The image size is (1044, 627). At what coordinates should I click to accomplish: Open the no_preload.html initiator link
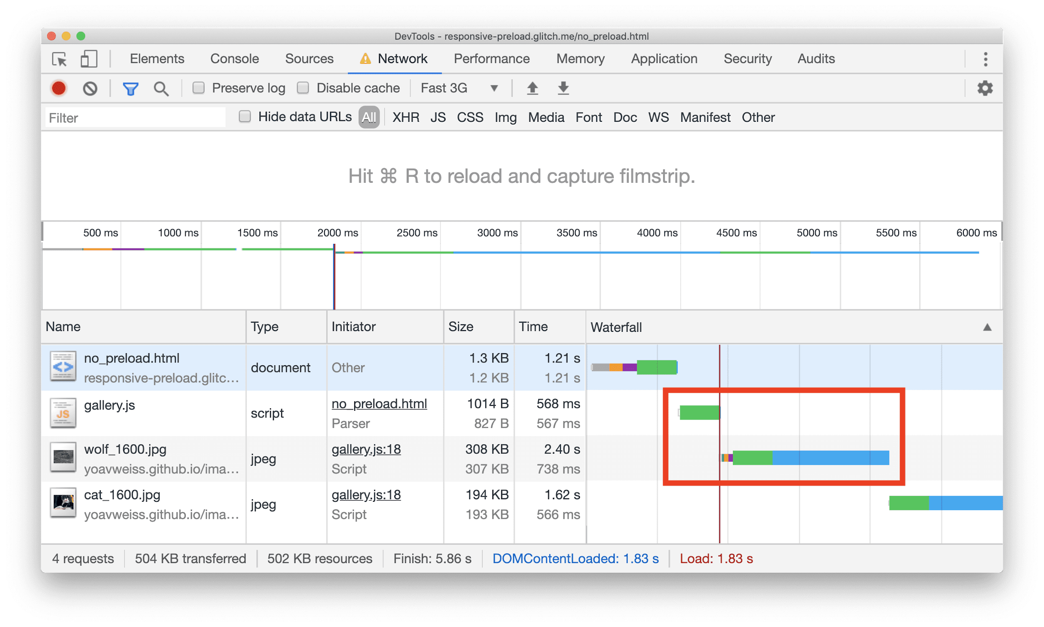pyautogui.click(x=374, y=403)
